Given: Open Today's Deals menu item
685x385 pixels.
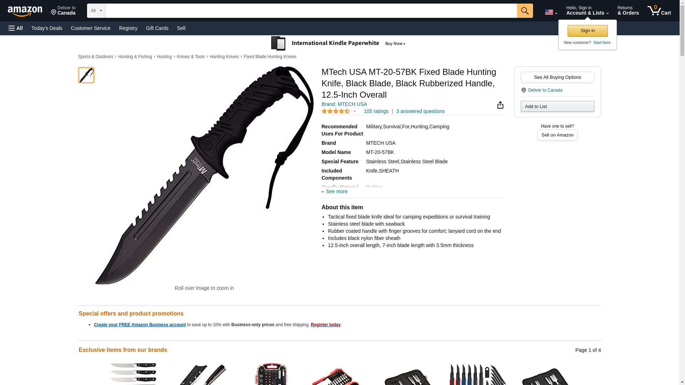Looking at the screenshot, I should [47, 28].
